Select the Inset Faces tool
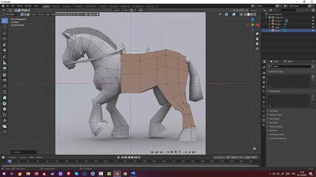Viewport: 316px width, 177px height. pyautogui.click(x=4, y=75)
